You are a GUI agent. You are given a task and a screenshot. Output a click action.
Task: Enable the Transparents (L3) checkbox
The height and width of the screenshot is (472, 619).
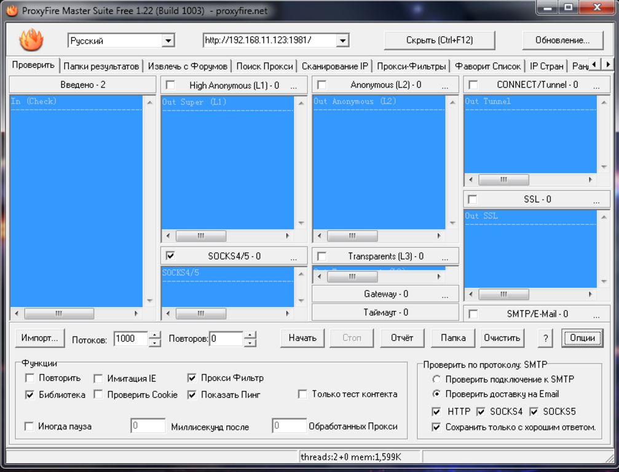click(321, 257)
